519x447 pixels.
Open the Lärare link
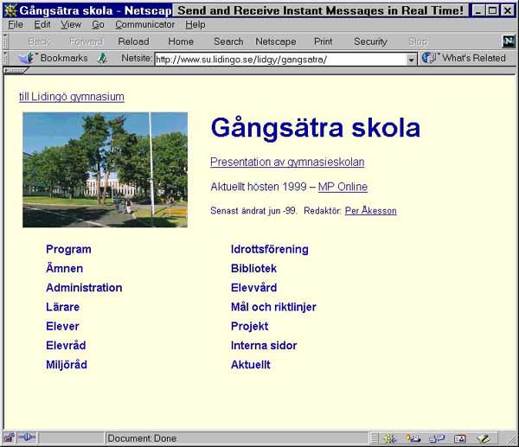click(x=62, y=307)
